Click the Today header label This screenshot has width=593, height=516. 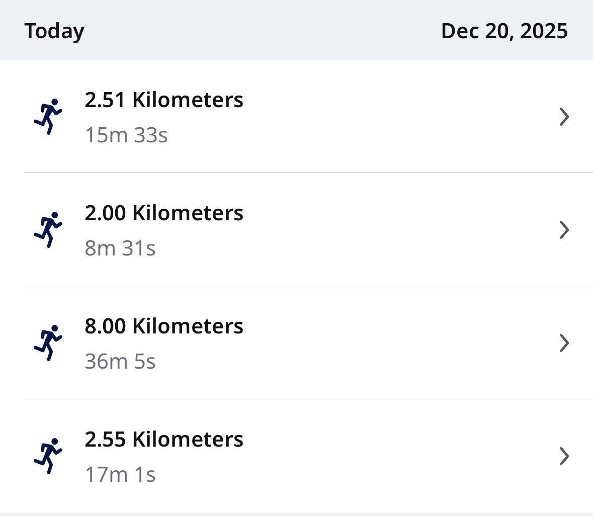click(54, 31)
